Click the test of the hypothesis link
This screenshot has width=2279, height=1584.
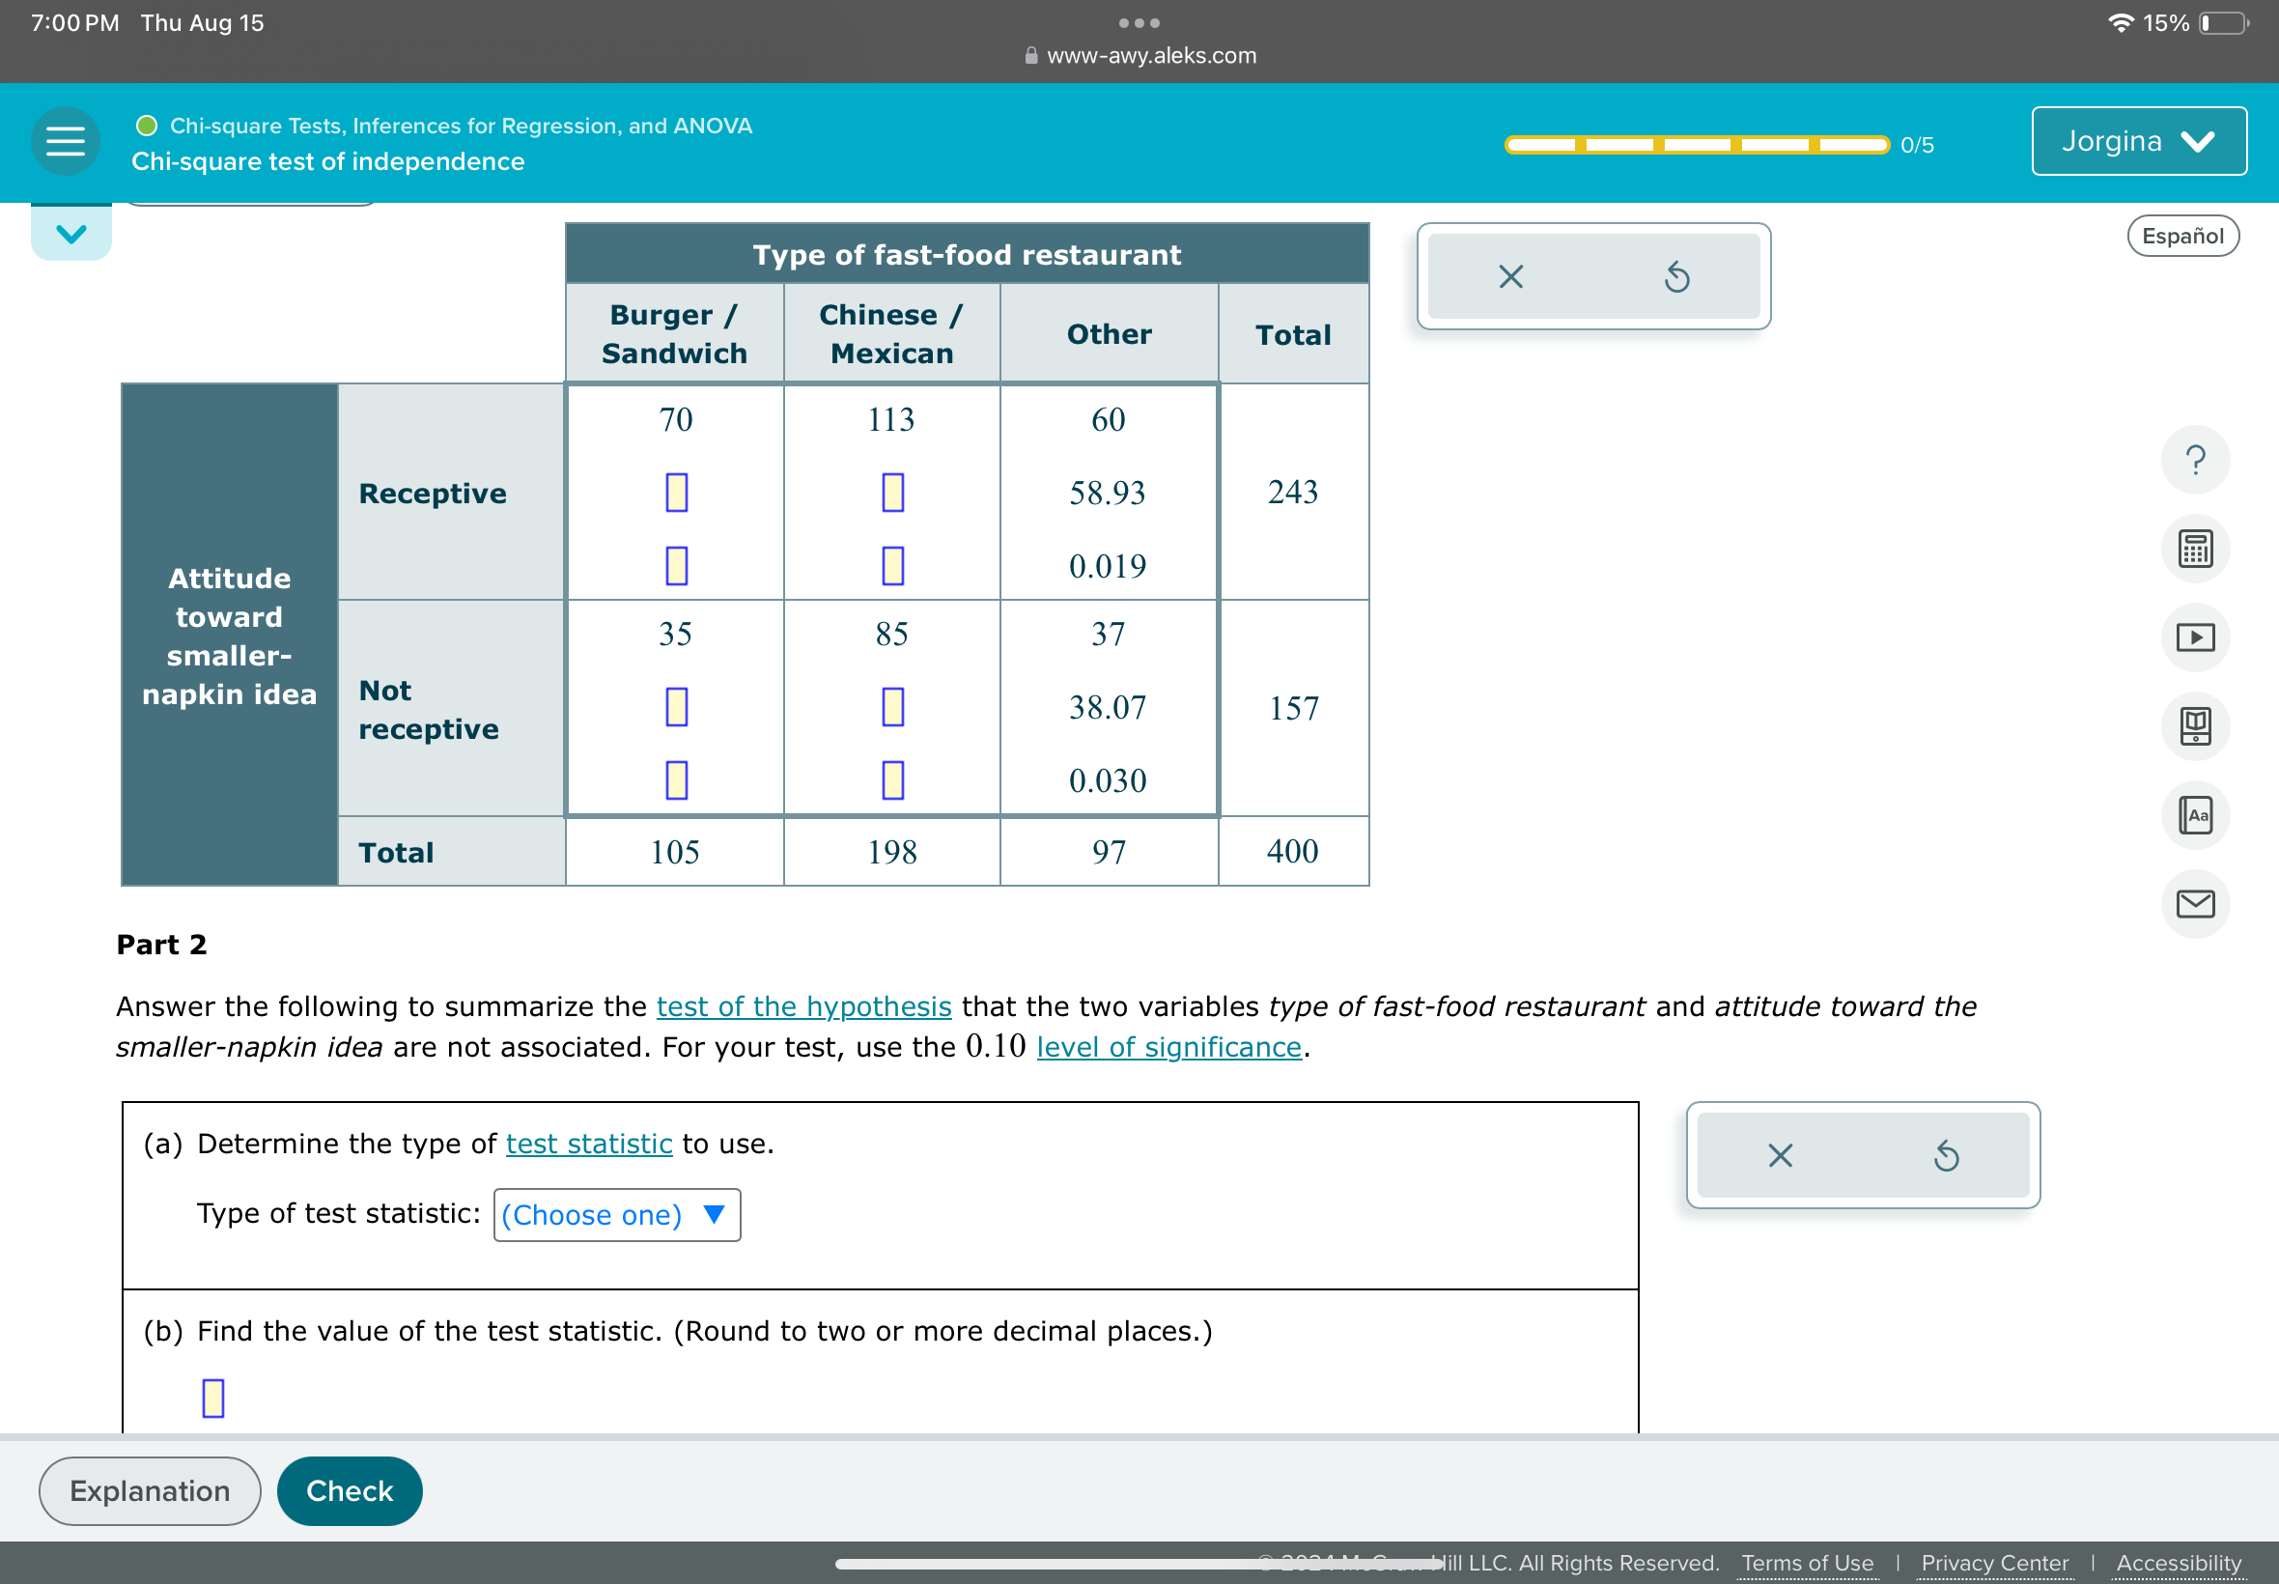pyautogui.click(x=802, y=1006)
